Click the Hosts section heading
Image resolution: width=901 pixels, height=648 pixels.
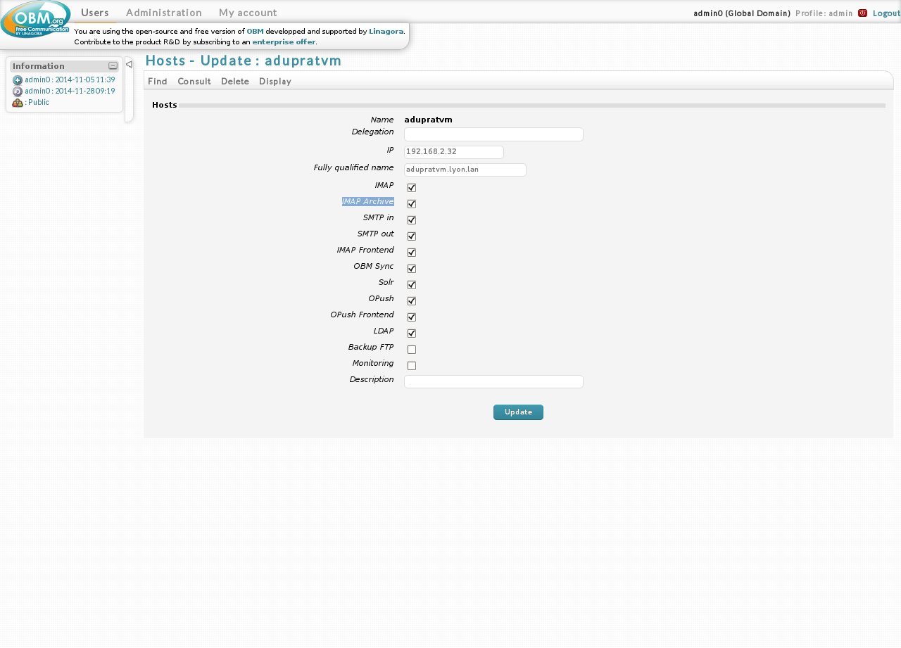[x=164, y=105]
